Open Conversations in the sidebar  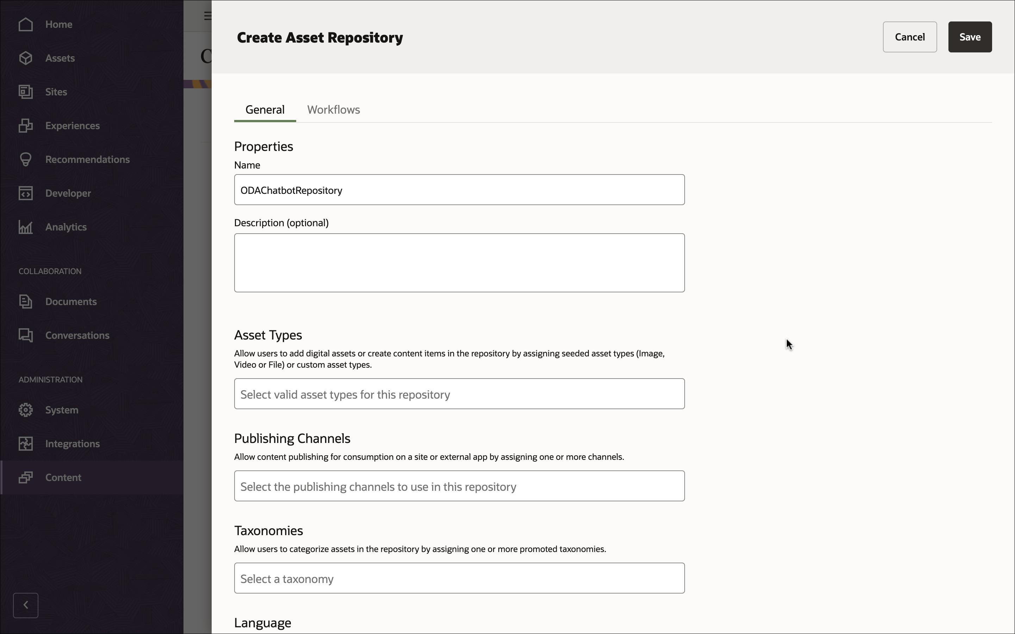[x=77, y=335]
